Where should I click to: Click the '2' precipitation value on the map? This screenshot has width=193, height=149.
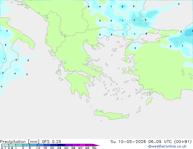click(122, 6)
